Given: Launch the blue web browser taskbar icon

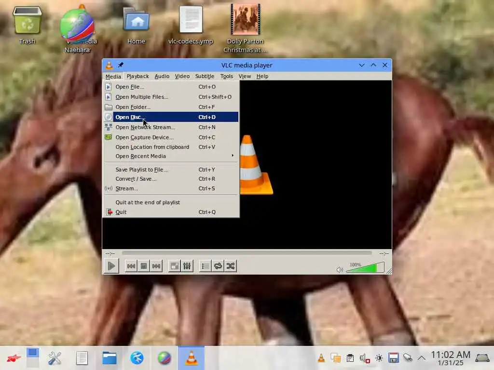Looking at the screenshot, I should click(x=137, y=358).
